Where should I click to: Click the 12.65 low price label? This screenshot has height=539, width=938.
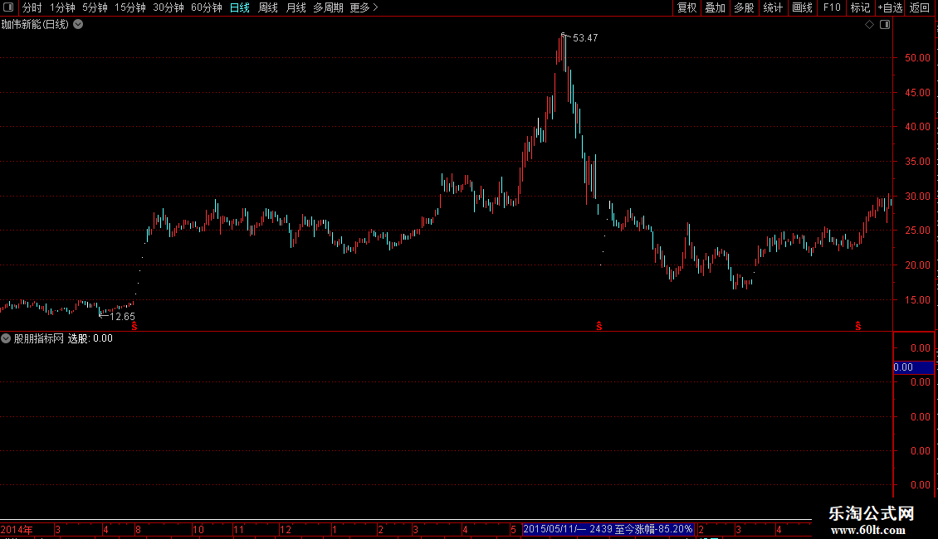[x=122, y=317]
